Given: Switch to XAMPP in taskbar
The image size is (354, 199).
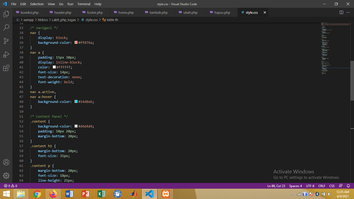Looking at the screenshot, I should [166, 194].
